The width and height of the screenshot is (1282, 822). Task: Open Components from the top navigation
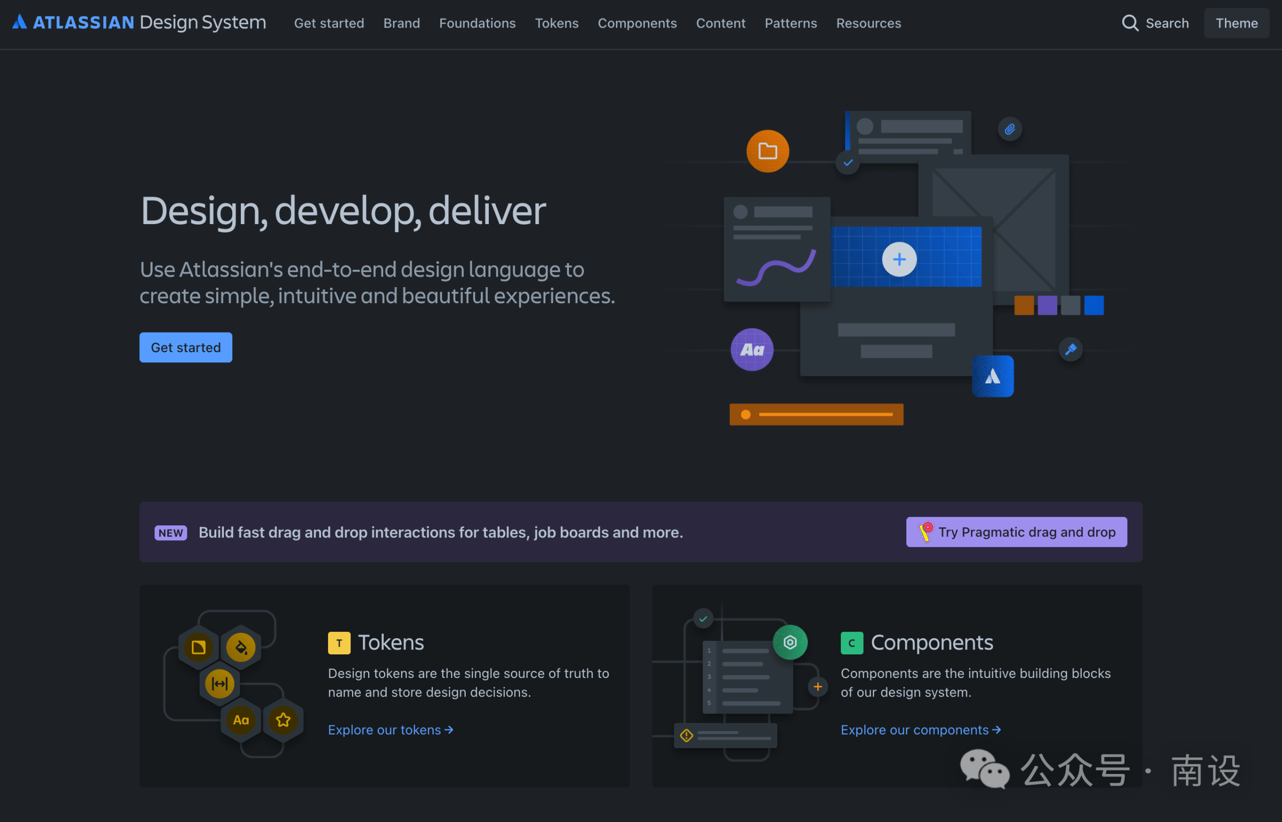click(637, 23)
